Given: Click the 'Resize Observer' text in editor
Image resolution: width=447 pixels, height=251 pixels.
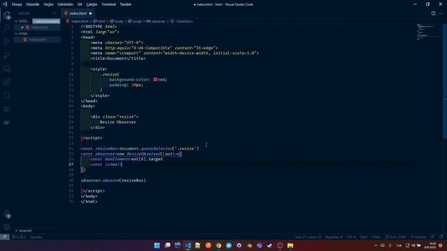Looking at the screenshot, I should (118, 122).
